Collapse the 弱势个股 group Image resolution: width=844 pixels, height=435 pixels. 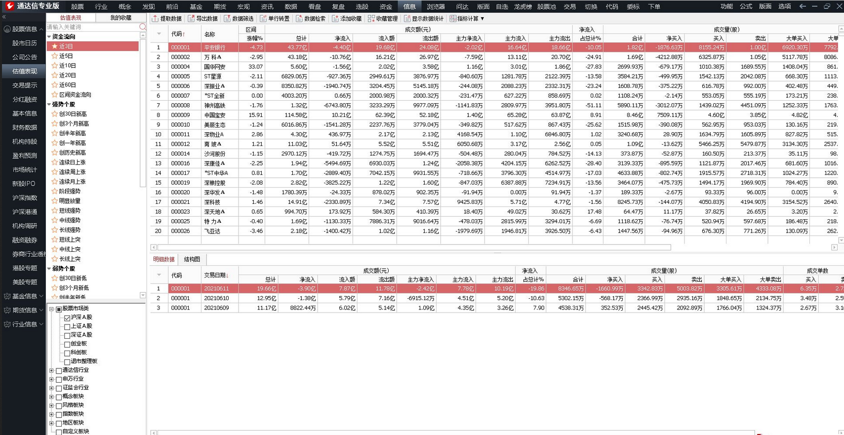pyautogui.click(x=49, y=269)
